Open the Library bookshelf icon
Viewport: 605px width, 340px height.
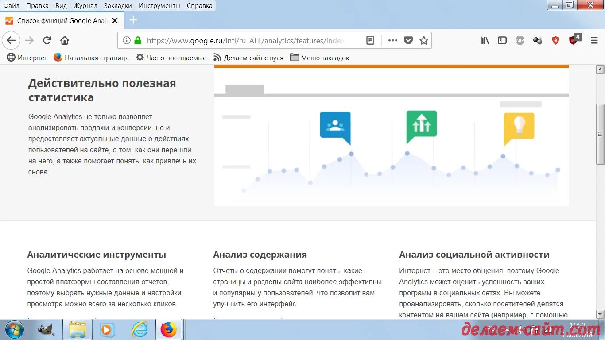click(485, 40)
